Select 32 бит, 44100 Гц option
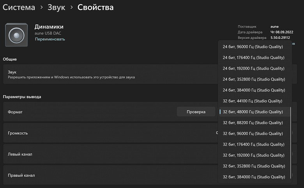The height and width of the screenshot is (188, 304). click(x=253, y=101)
